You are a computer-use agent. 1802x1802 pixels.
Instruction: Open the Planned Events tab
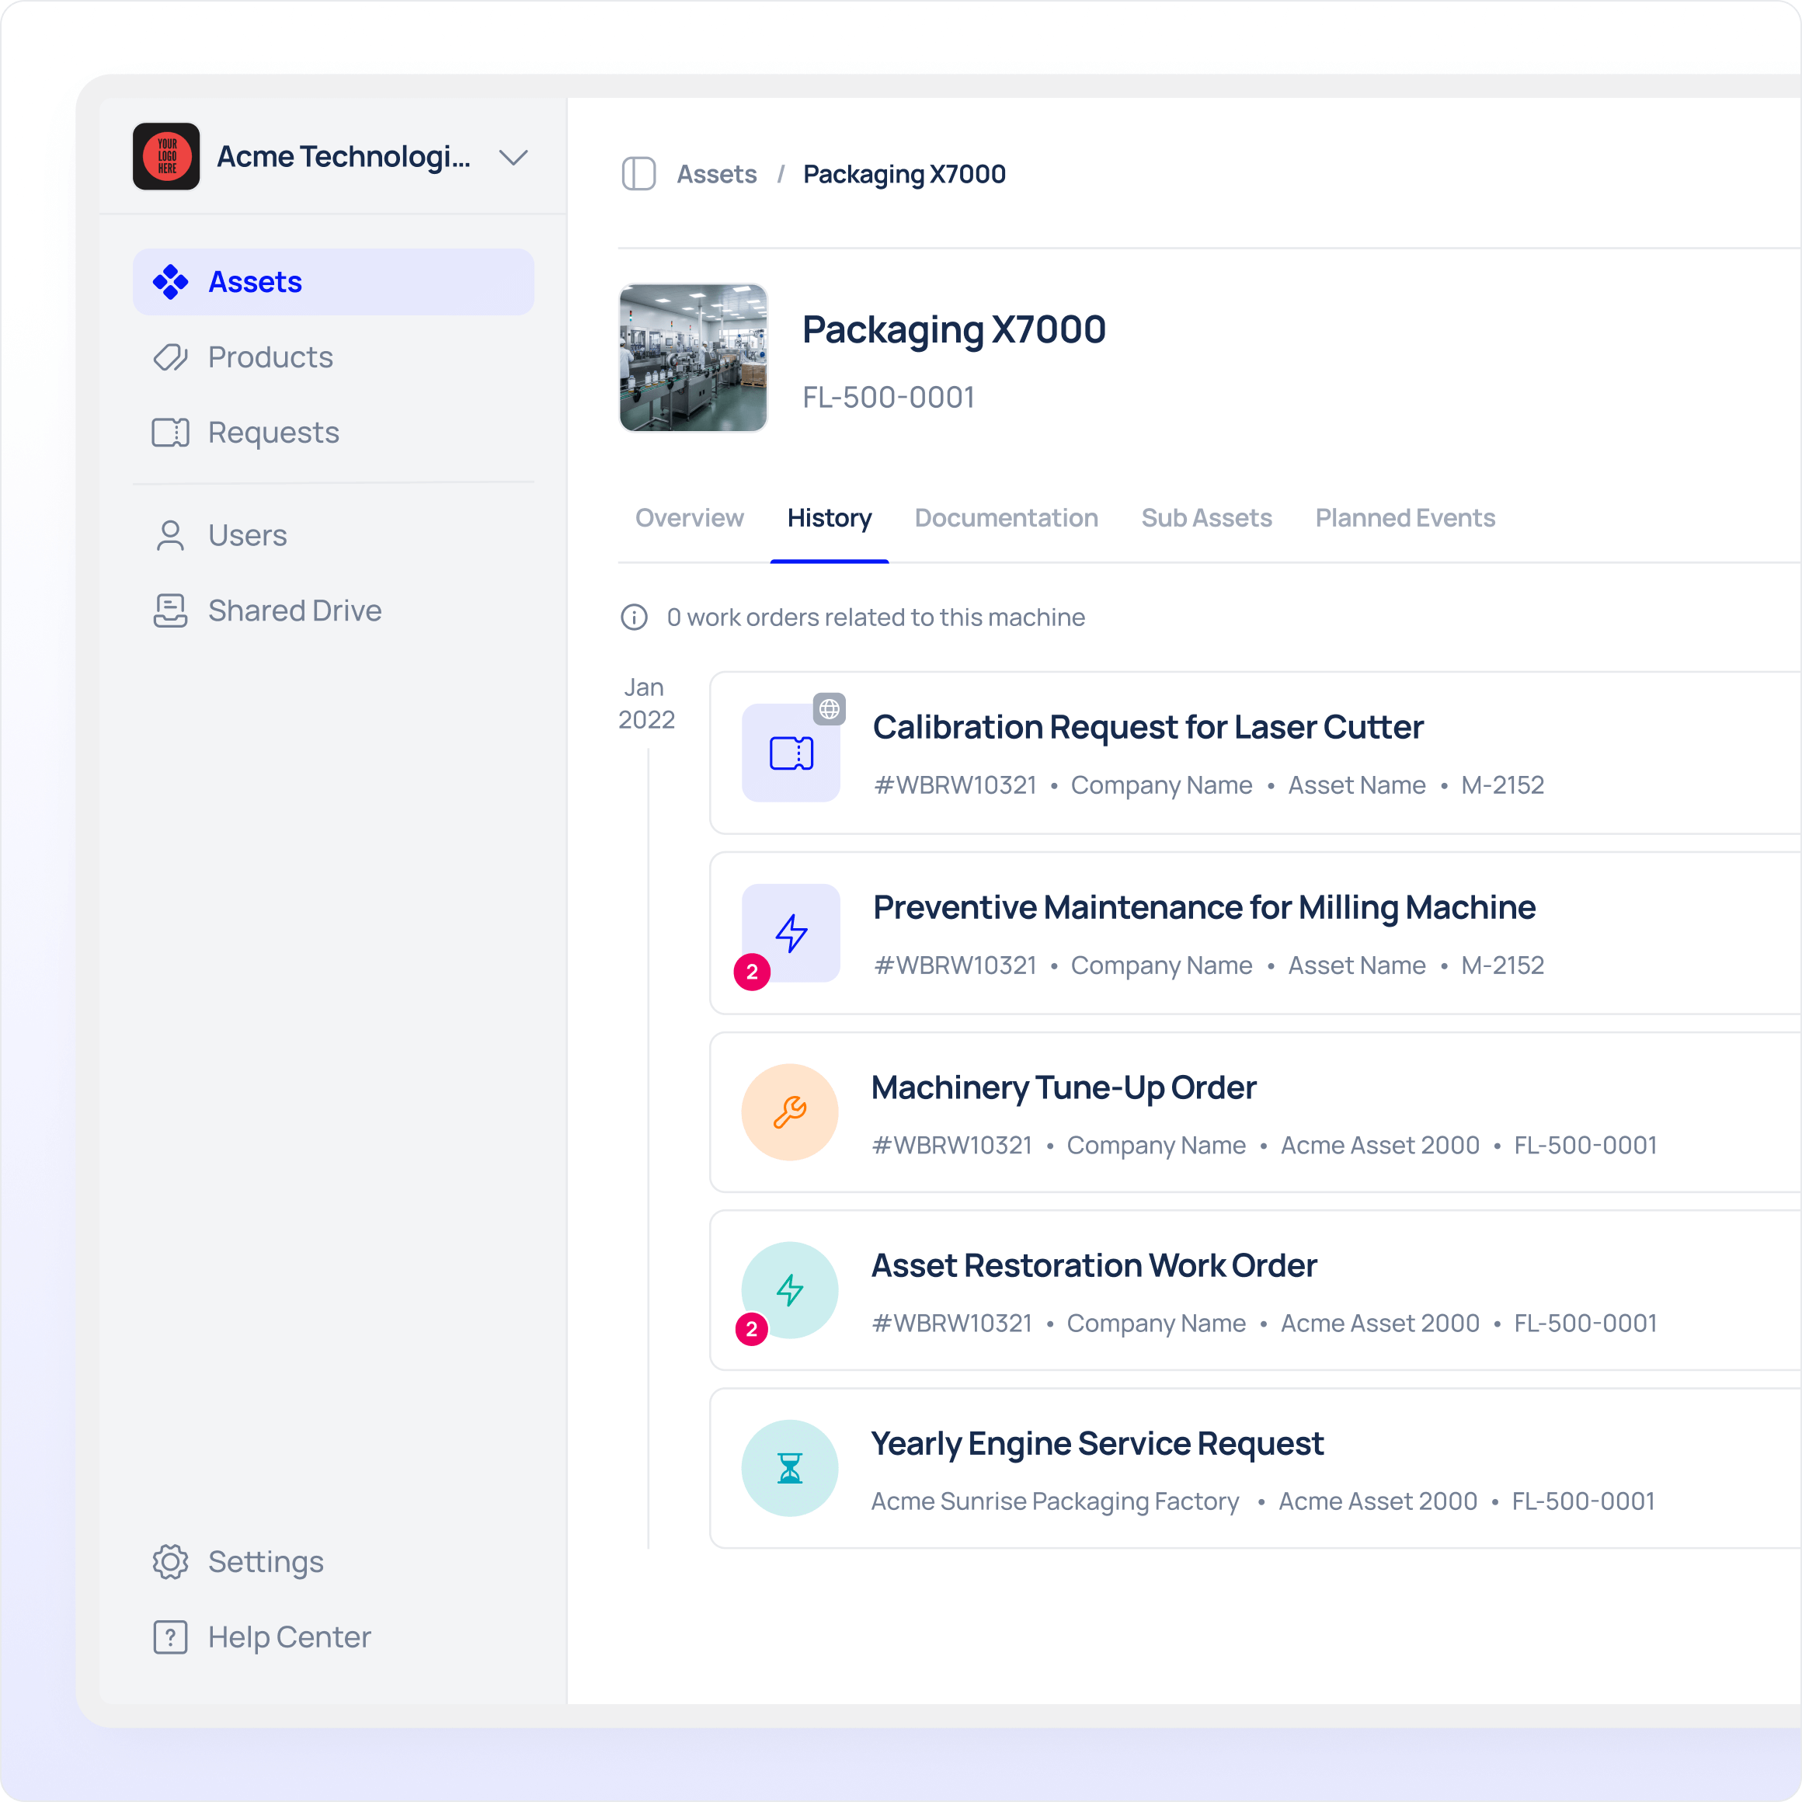(x=1404, y=517)
